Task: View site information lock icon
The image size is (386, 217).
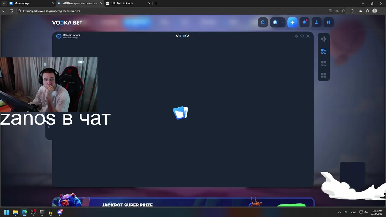Action: tap(19, 11)
